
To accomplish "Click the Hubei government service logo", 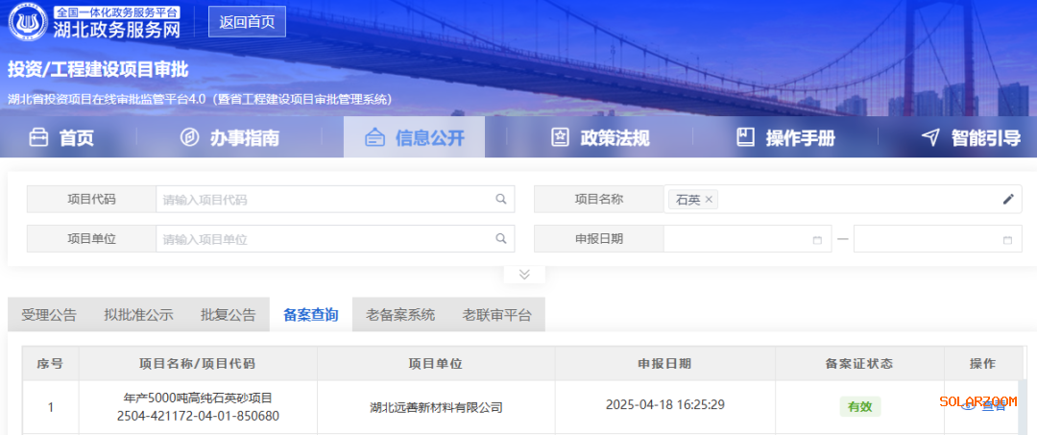I will [x=27, y=23].
